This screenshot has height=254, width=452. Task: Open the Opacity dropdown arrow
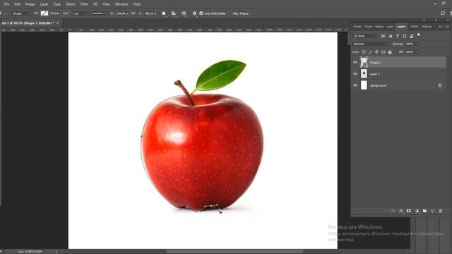[x=417, y=44]
